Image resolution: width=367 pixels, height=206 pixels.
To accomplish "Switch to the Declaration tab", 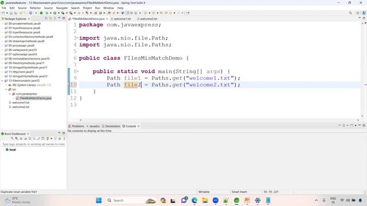I will [x=111, y=126].
